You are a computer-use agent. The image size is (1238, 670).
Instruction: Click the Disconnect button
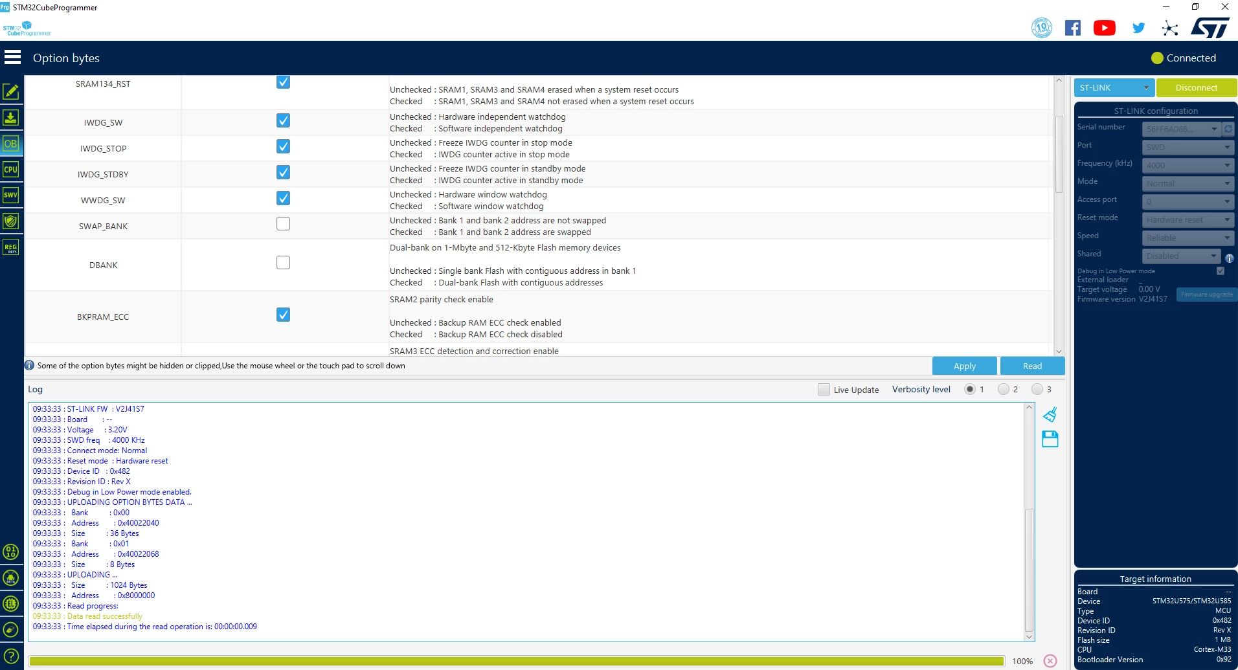tap(1197, 87)
